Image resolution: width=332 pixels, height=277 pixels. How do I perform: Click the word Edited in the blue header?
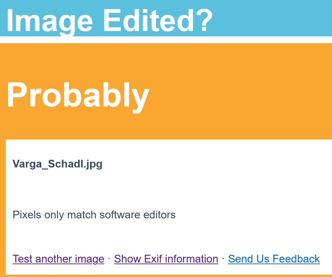148,21
